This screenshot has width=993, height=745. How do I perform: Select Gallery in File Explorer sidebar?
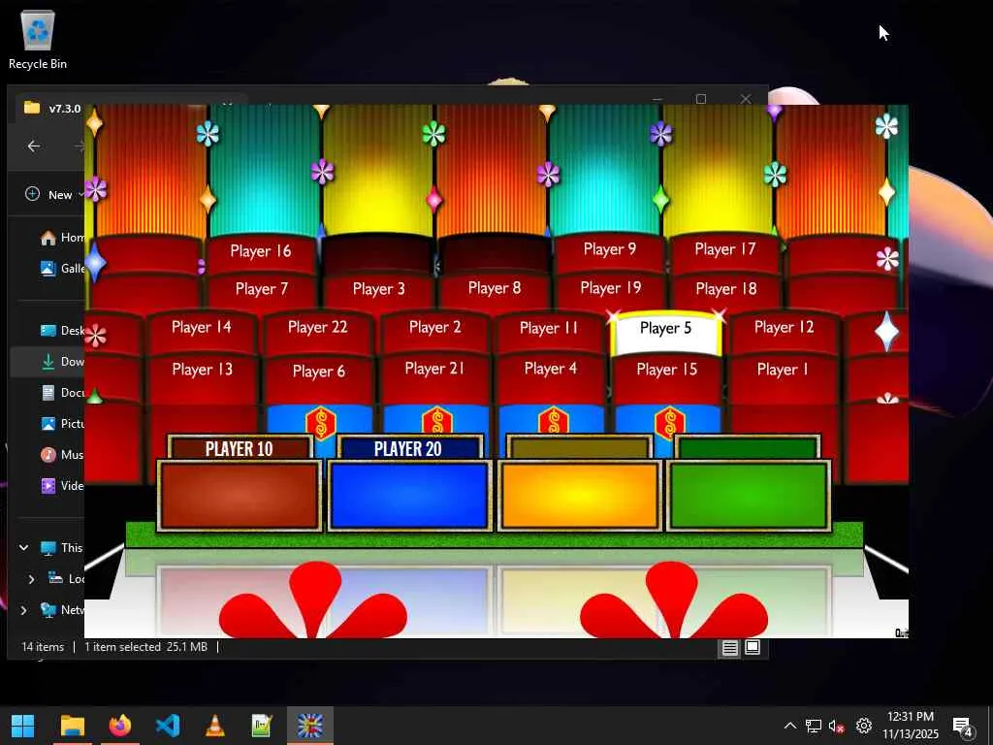(x=62, y=269)
